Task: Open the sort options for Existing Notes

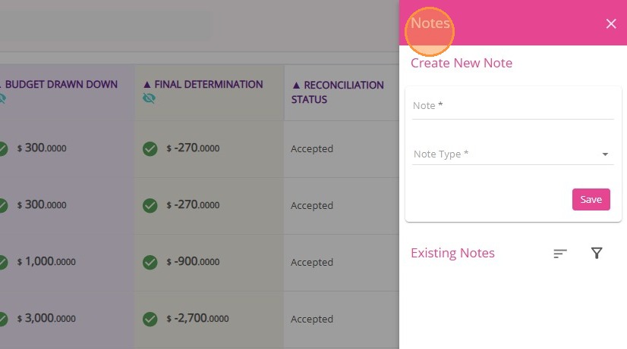Action: click(560, 254)
